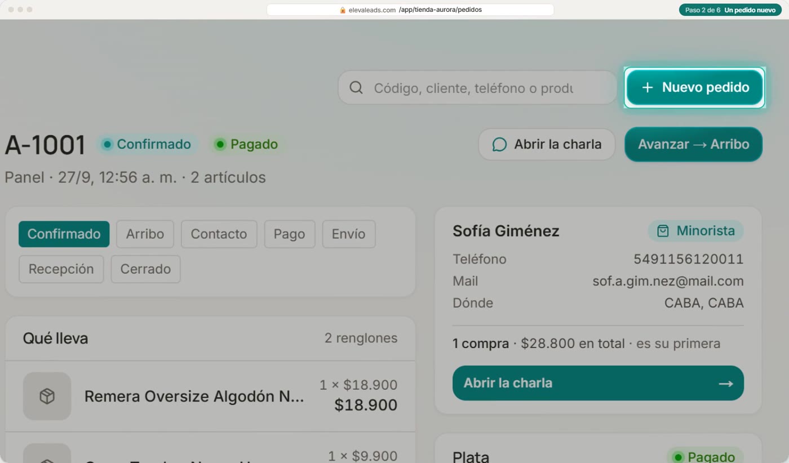Image resolution: width=789 pixels, height=463 pixels.
Task: Click the 2 renglones count
Action: click(361, 338)
